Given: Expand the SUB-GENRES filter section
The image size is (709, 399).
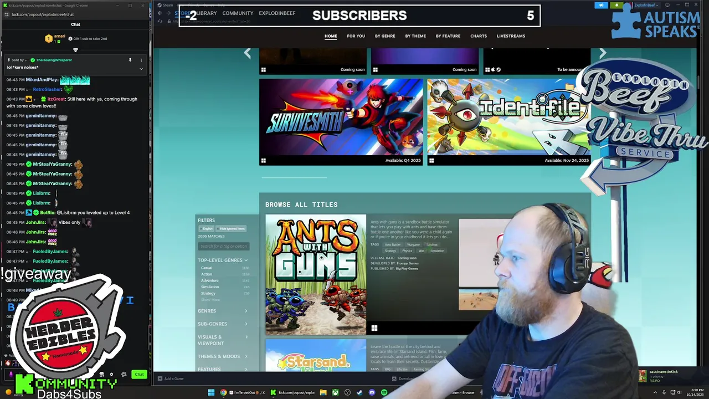Looking at the screenshot, I should coord(223,324).
